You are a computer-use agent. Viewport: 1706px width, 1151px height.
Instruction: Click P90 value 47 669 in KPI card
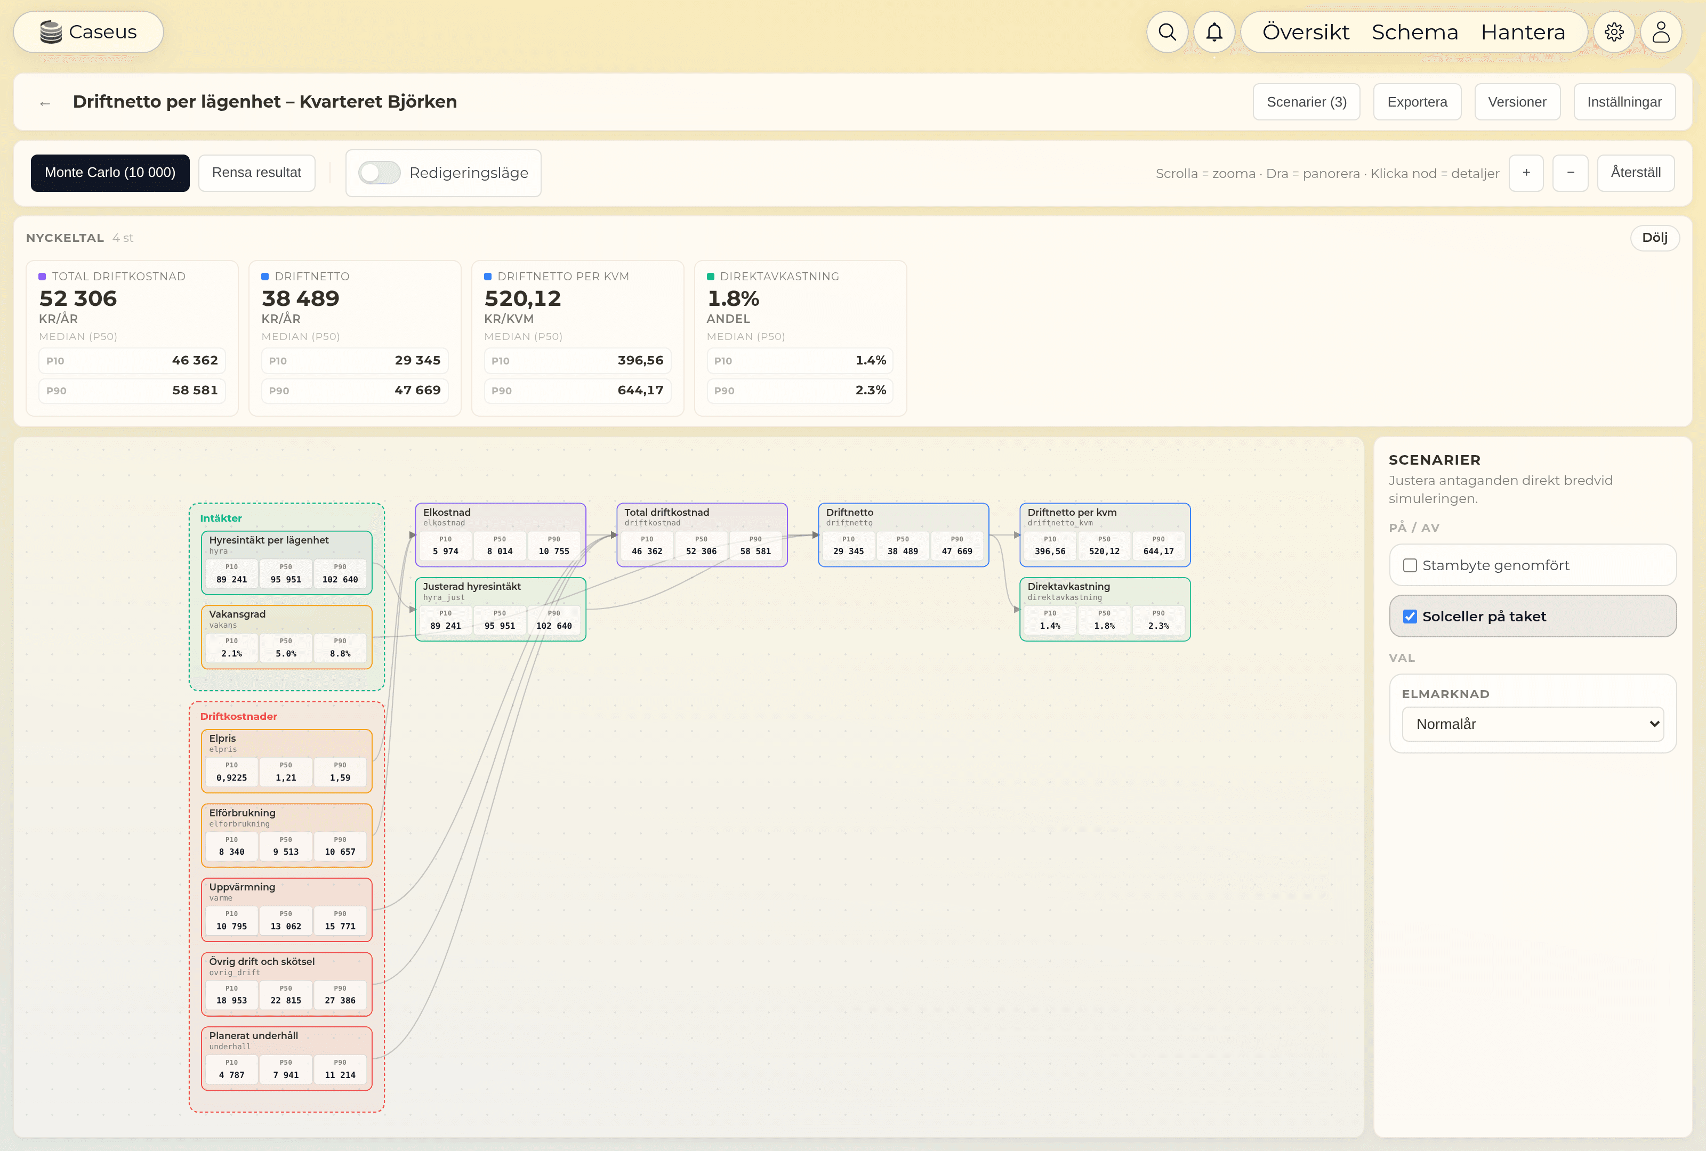coord(417,390)
